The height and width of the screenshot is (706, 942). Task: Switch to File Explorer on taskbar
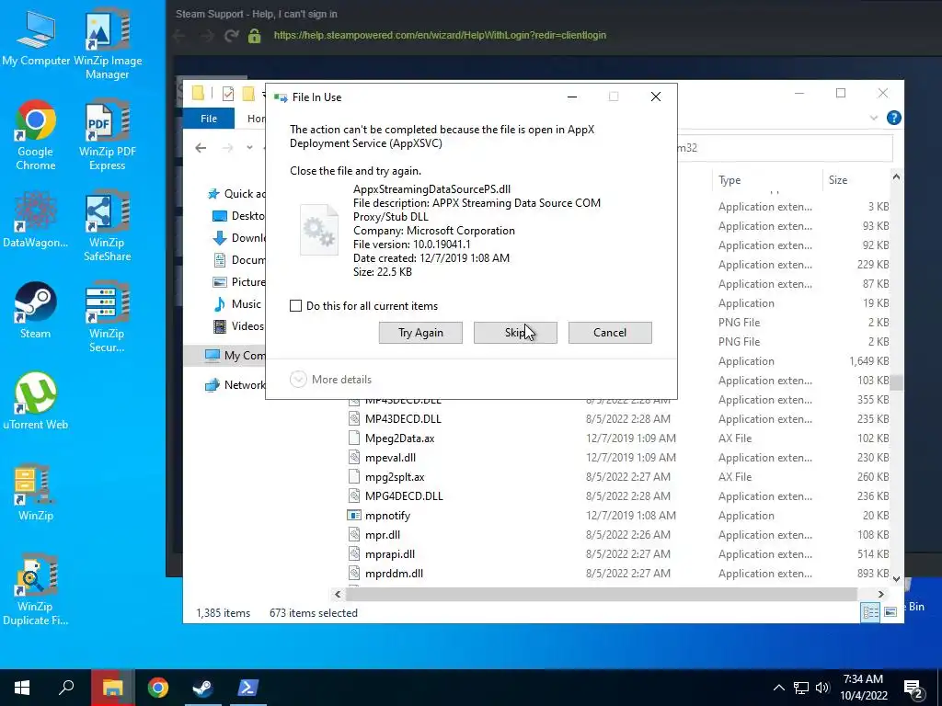point(113,688)
